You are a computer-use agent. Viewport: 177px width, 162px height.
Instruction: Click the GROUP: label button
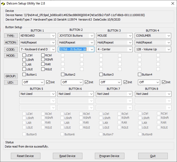11,76
